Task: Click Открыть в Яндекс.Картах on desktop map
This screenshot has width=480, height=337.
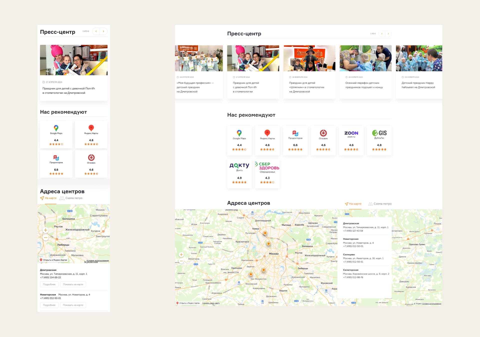Action: click(x=188, y=303)
